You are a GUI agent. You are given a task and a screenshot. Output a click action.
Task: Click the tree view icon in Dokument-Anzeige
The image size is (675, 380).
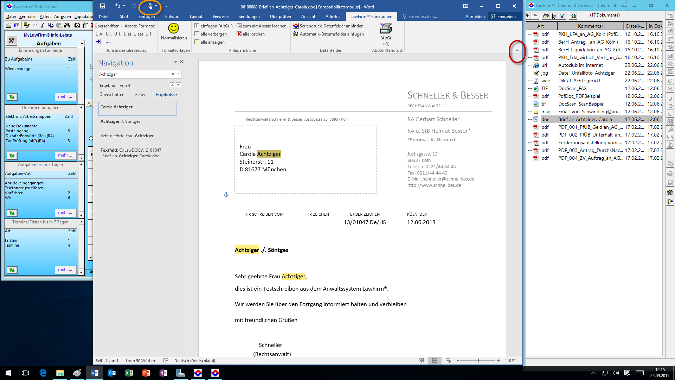pos(554,15)
